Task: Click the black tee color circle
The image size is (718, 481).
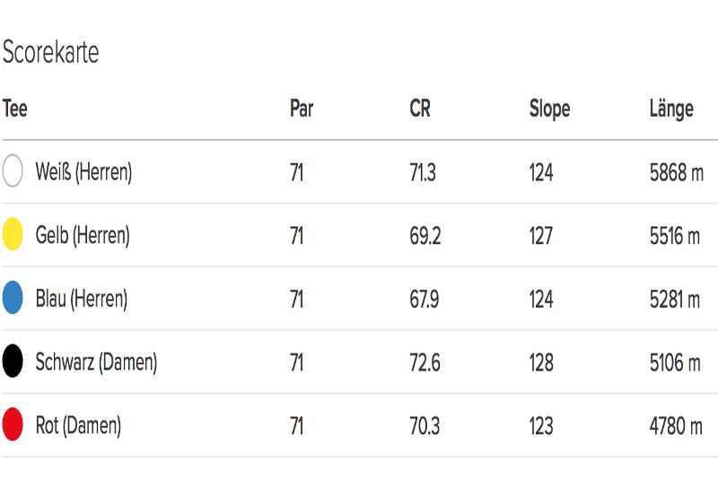Action: coord(13,361)
